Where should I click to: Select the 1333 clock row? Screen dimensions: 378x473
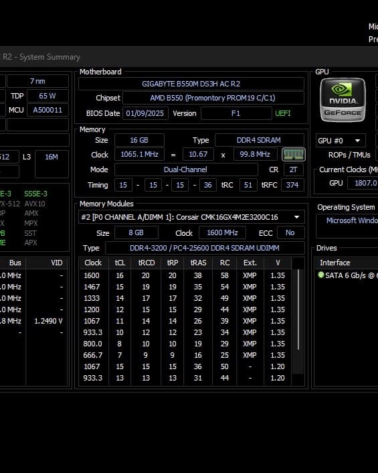[x=185, y=298]
